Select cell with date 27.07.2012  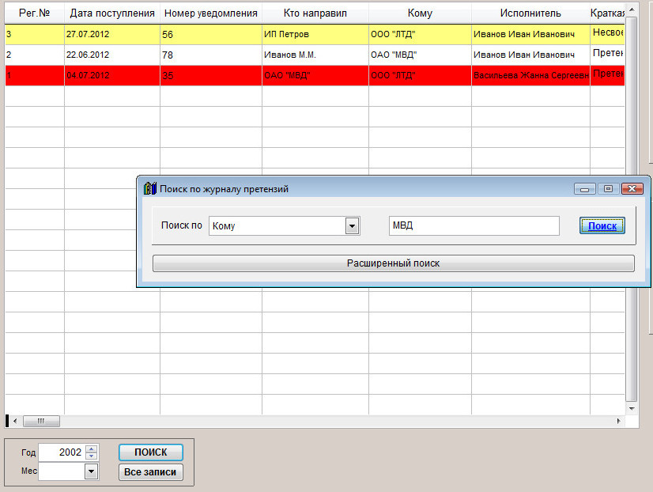click(112, 34)
